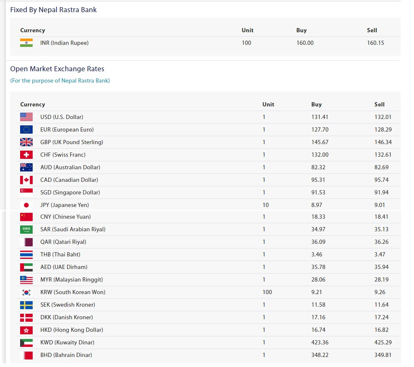Click 'INR (Indian Rupee)' currency name
This screenshot has width=414, height=367.
[65, 43]
